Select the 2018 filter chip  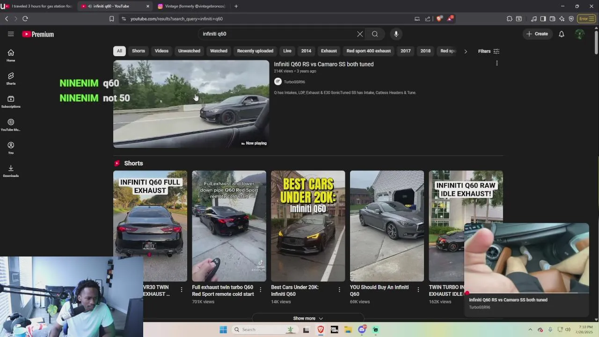point(425,51)
